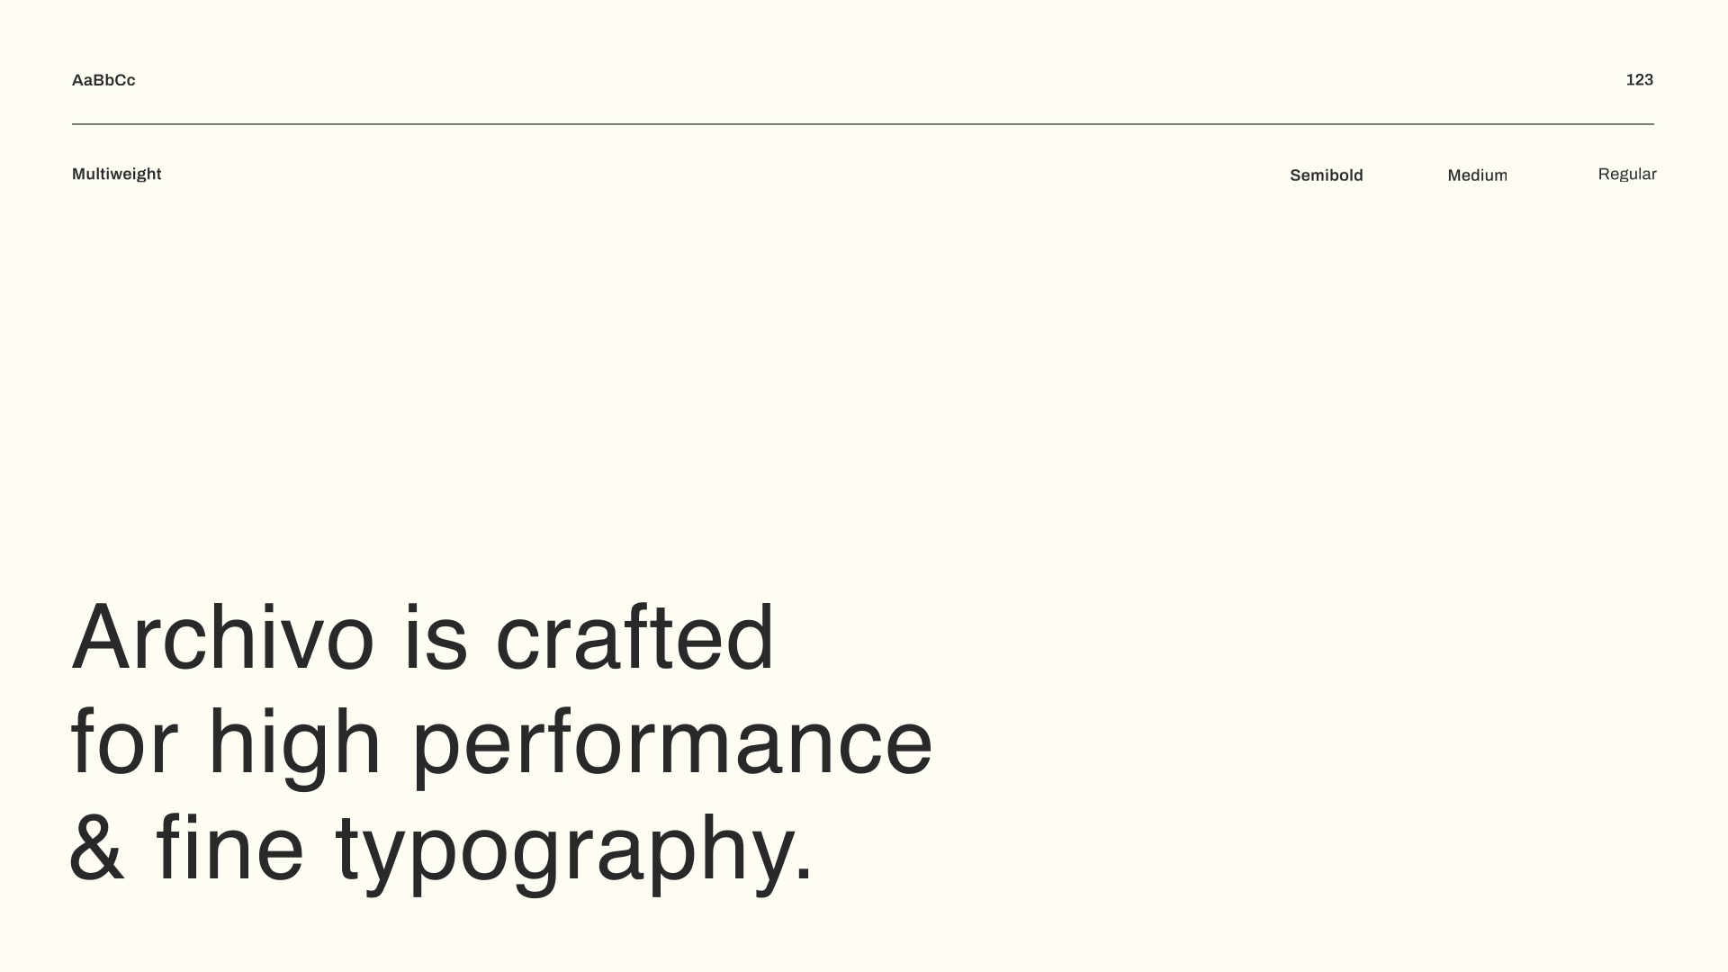Open the 123 numerals label
Screen dimensions: 1728x972
pyautogui.click(x=1640, y=80)
